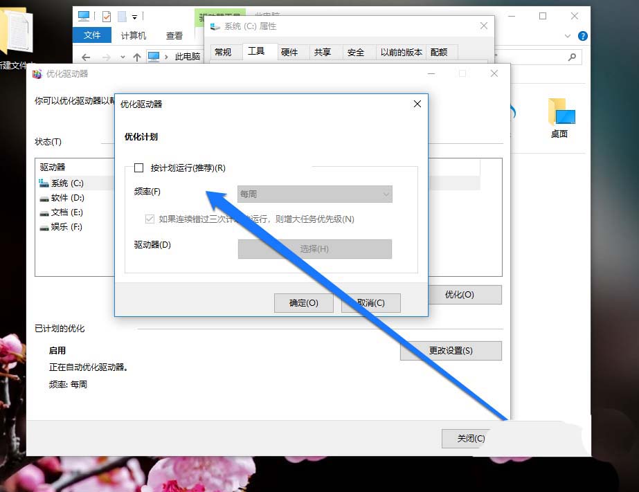Screen dimensions: 639x492
Task: Open the 桌面 folder icon
Action: 560,114
